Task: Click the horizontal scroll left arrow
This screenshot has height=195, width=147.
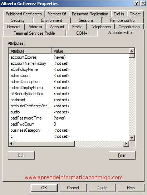Action: [11, 144]
